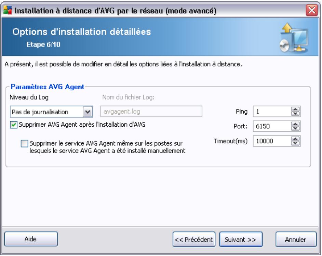
Task: Increase the Port number with up arrow
Action: coord(296,124)
